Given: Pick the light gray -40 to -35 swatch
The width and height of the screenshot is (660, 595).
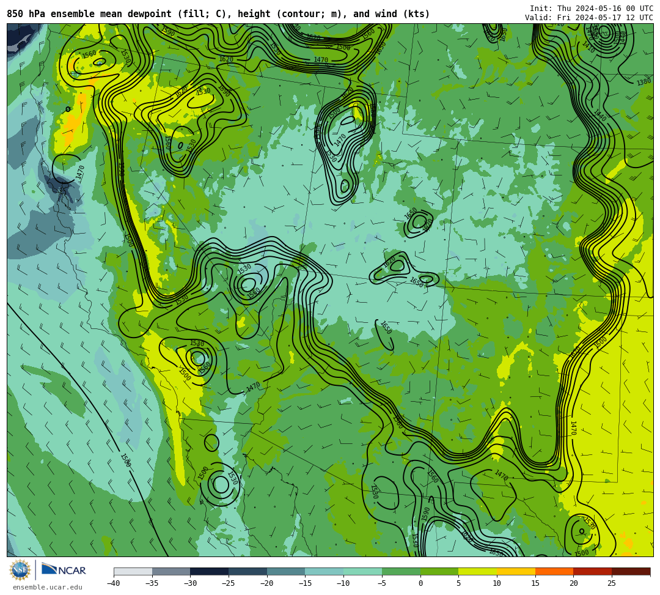Looking at the screenshot, I should (x=133, y=571).
